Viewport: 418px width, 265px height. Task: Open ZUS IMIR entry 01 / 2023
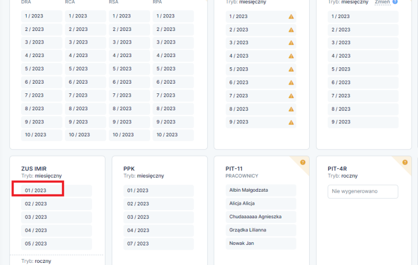tap(37, 191)
